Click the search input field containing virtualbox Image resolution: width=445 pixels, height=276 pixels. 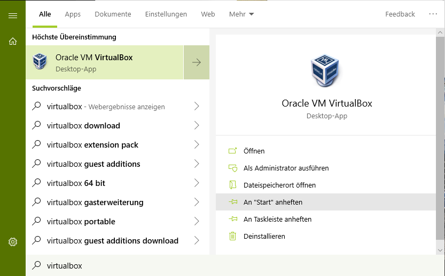(x=235, y=265)
